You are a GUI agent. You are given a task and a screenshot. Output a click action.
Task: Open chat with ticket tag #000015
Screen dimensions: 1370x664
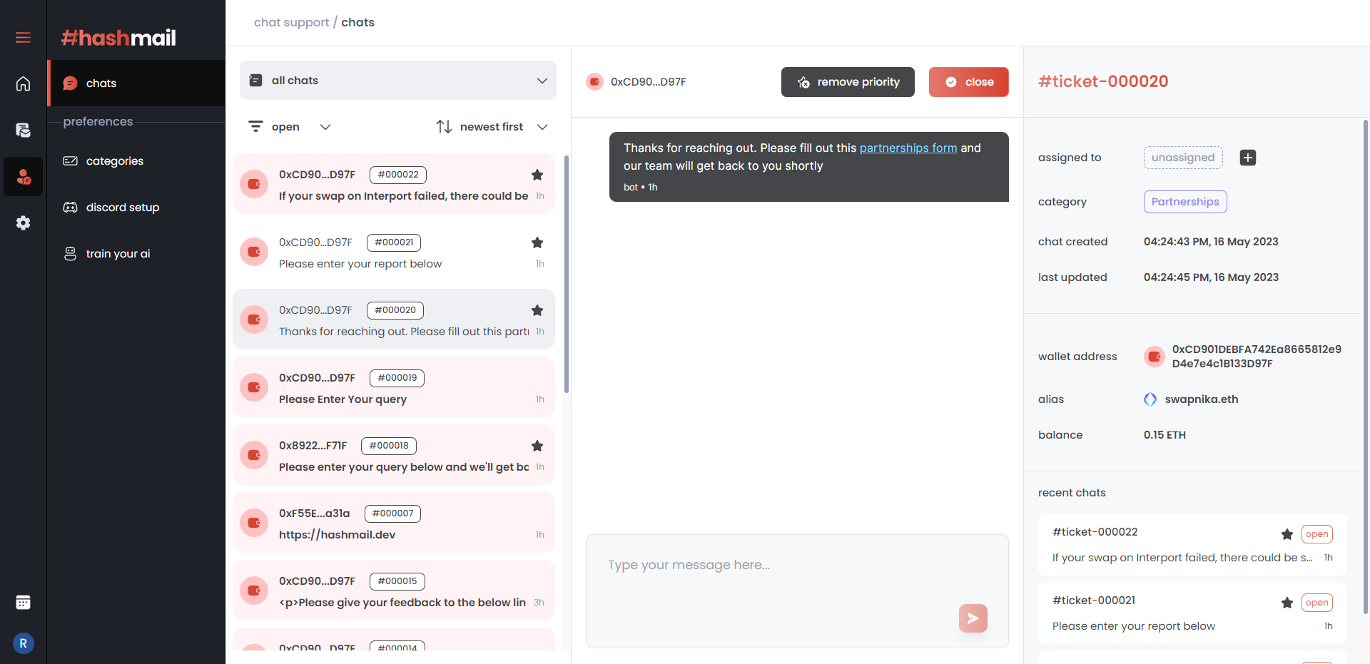pos(394,591)
